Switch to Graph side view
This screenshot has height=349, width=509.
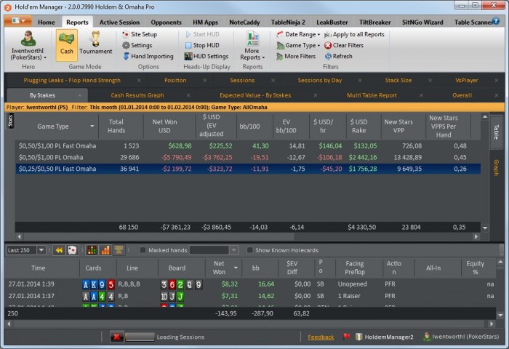(x=496, y=167)
